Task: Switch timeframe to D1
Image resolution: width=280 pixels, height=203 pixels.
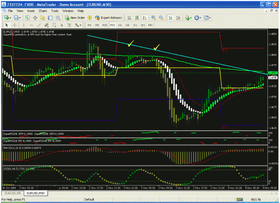Action: (x=135, y=25)
